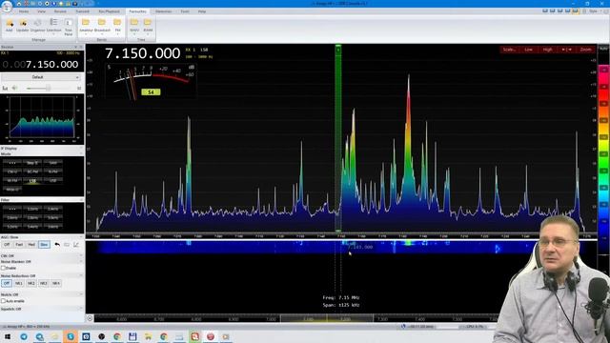Screen dimensions: 610x343
Task: Select noise reduction NR3
Action: tap(44, 284)
